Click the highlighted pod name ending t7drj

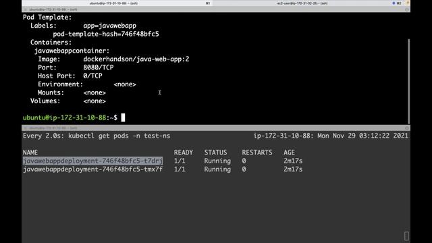point(93,161)
